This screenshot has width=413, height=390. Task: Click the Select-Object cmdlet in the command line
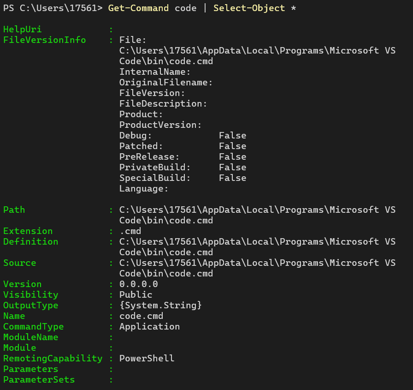click(249, 8)
